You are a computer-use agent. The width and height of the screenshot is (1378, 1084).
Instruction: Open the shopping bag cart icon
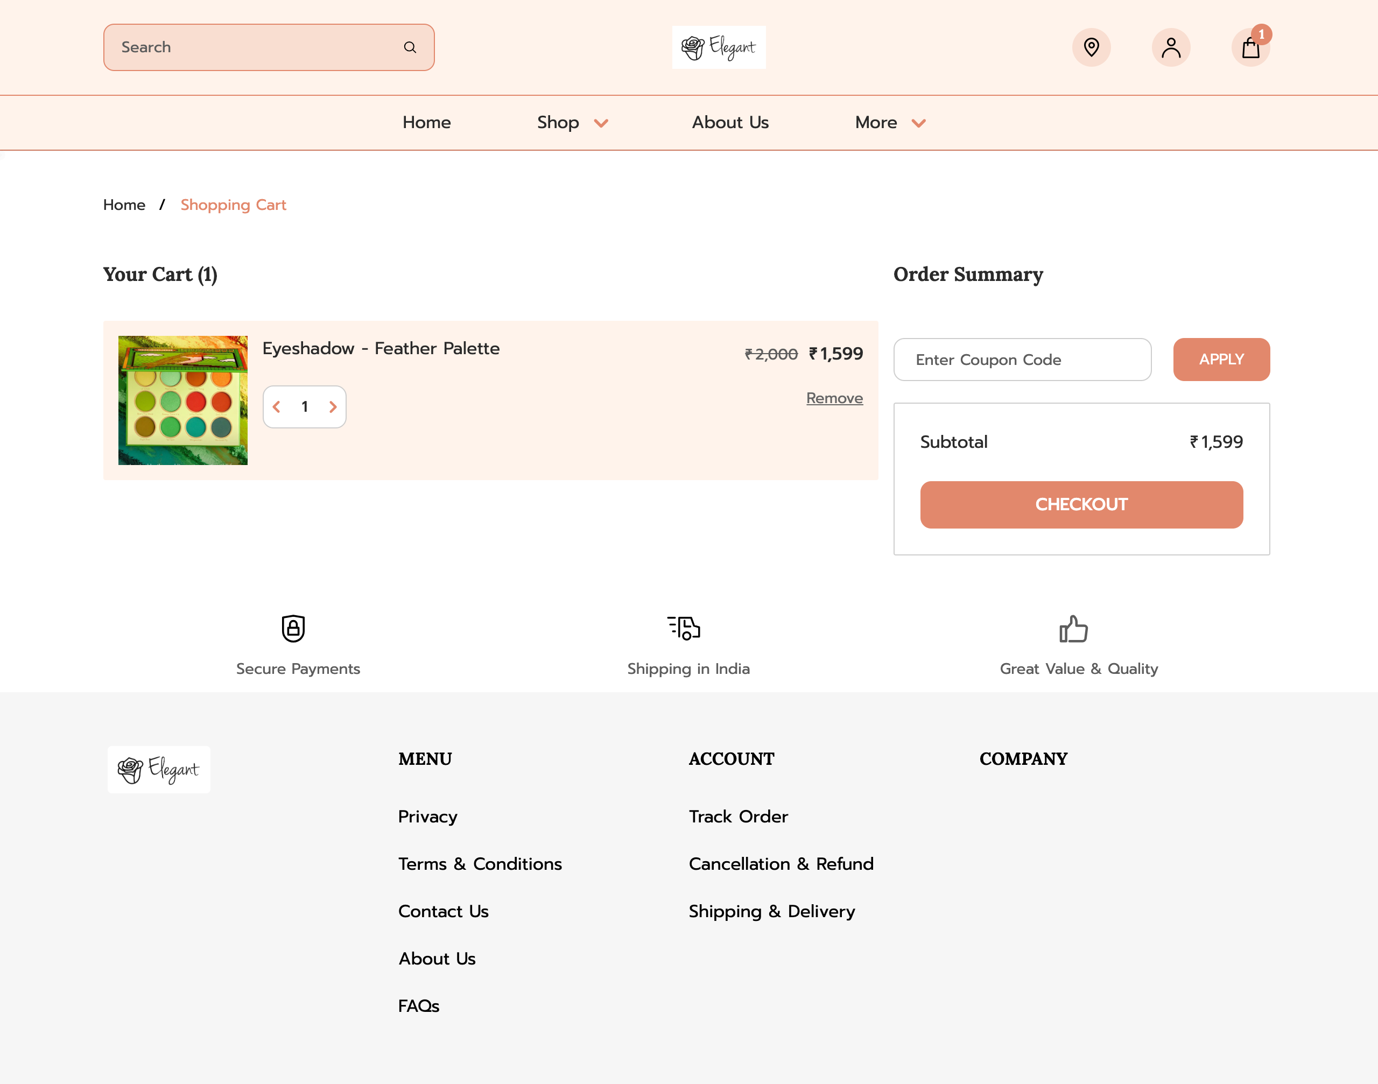[1250, 48]
